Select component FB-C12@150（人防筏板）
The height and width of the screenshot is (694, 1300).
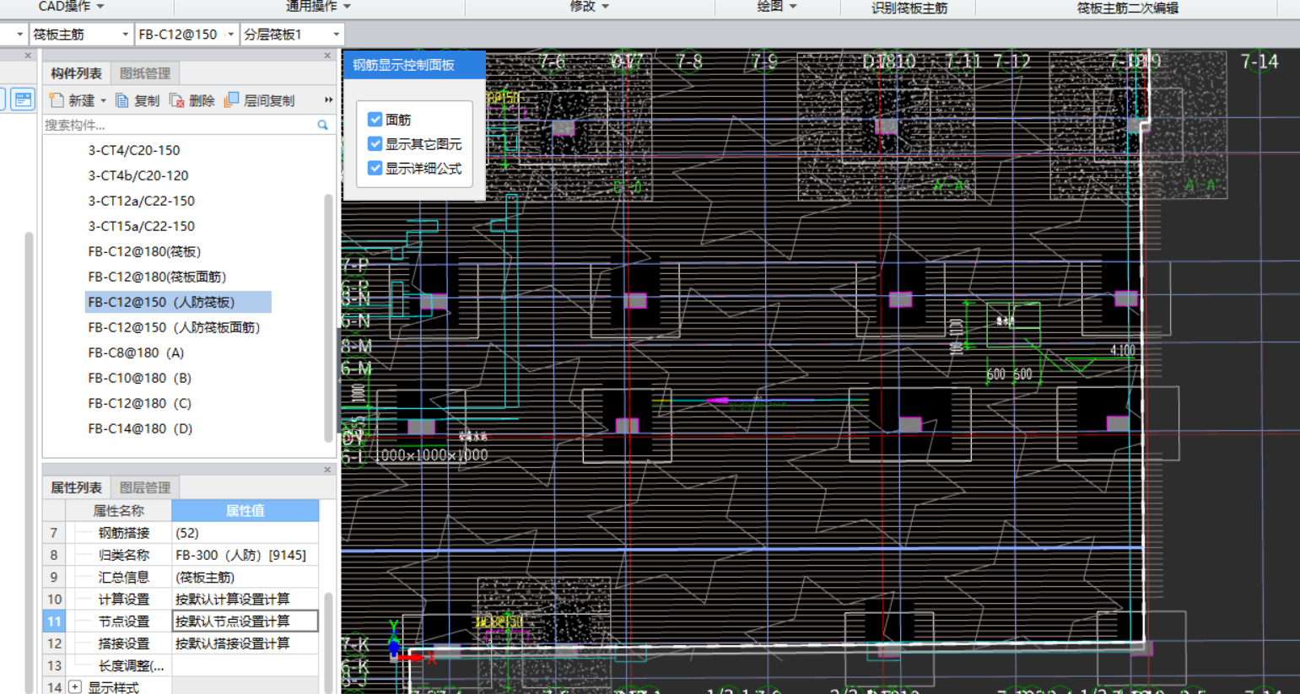point(178,302)
